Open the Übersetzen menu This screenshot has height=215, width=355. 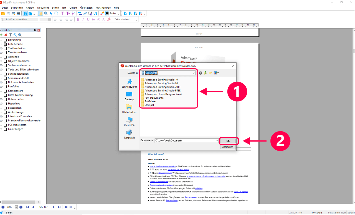(x=86, y=8)
